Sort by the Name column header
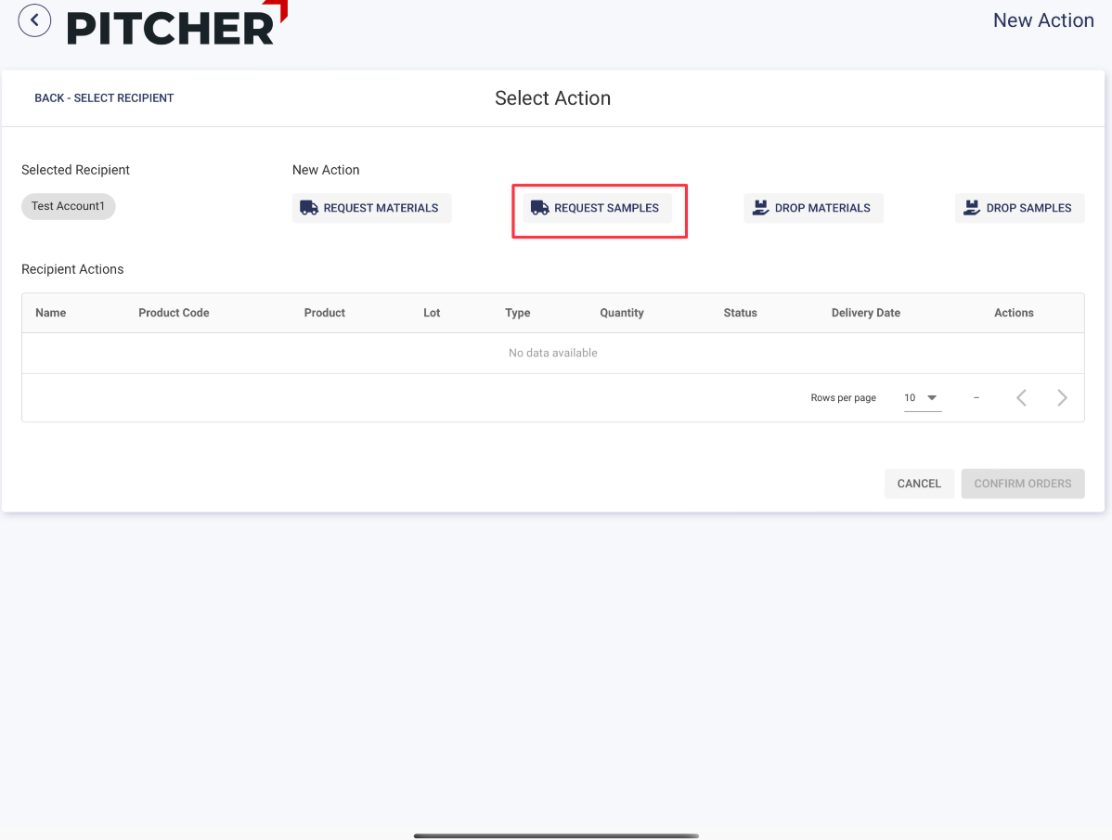Viewport: 1112px width, 840px height. [x=51, y=313]
